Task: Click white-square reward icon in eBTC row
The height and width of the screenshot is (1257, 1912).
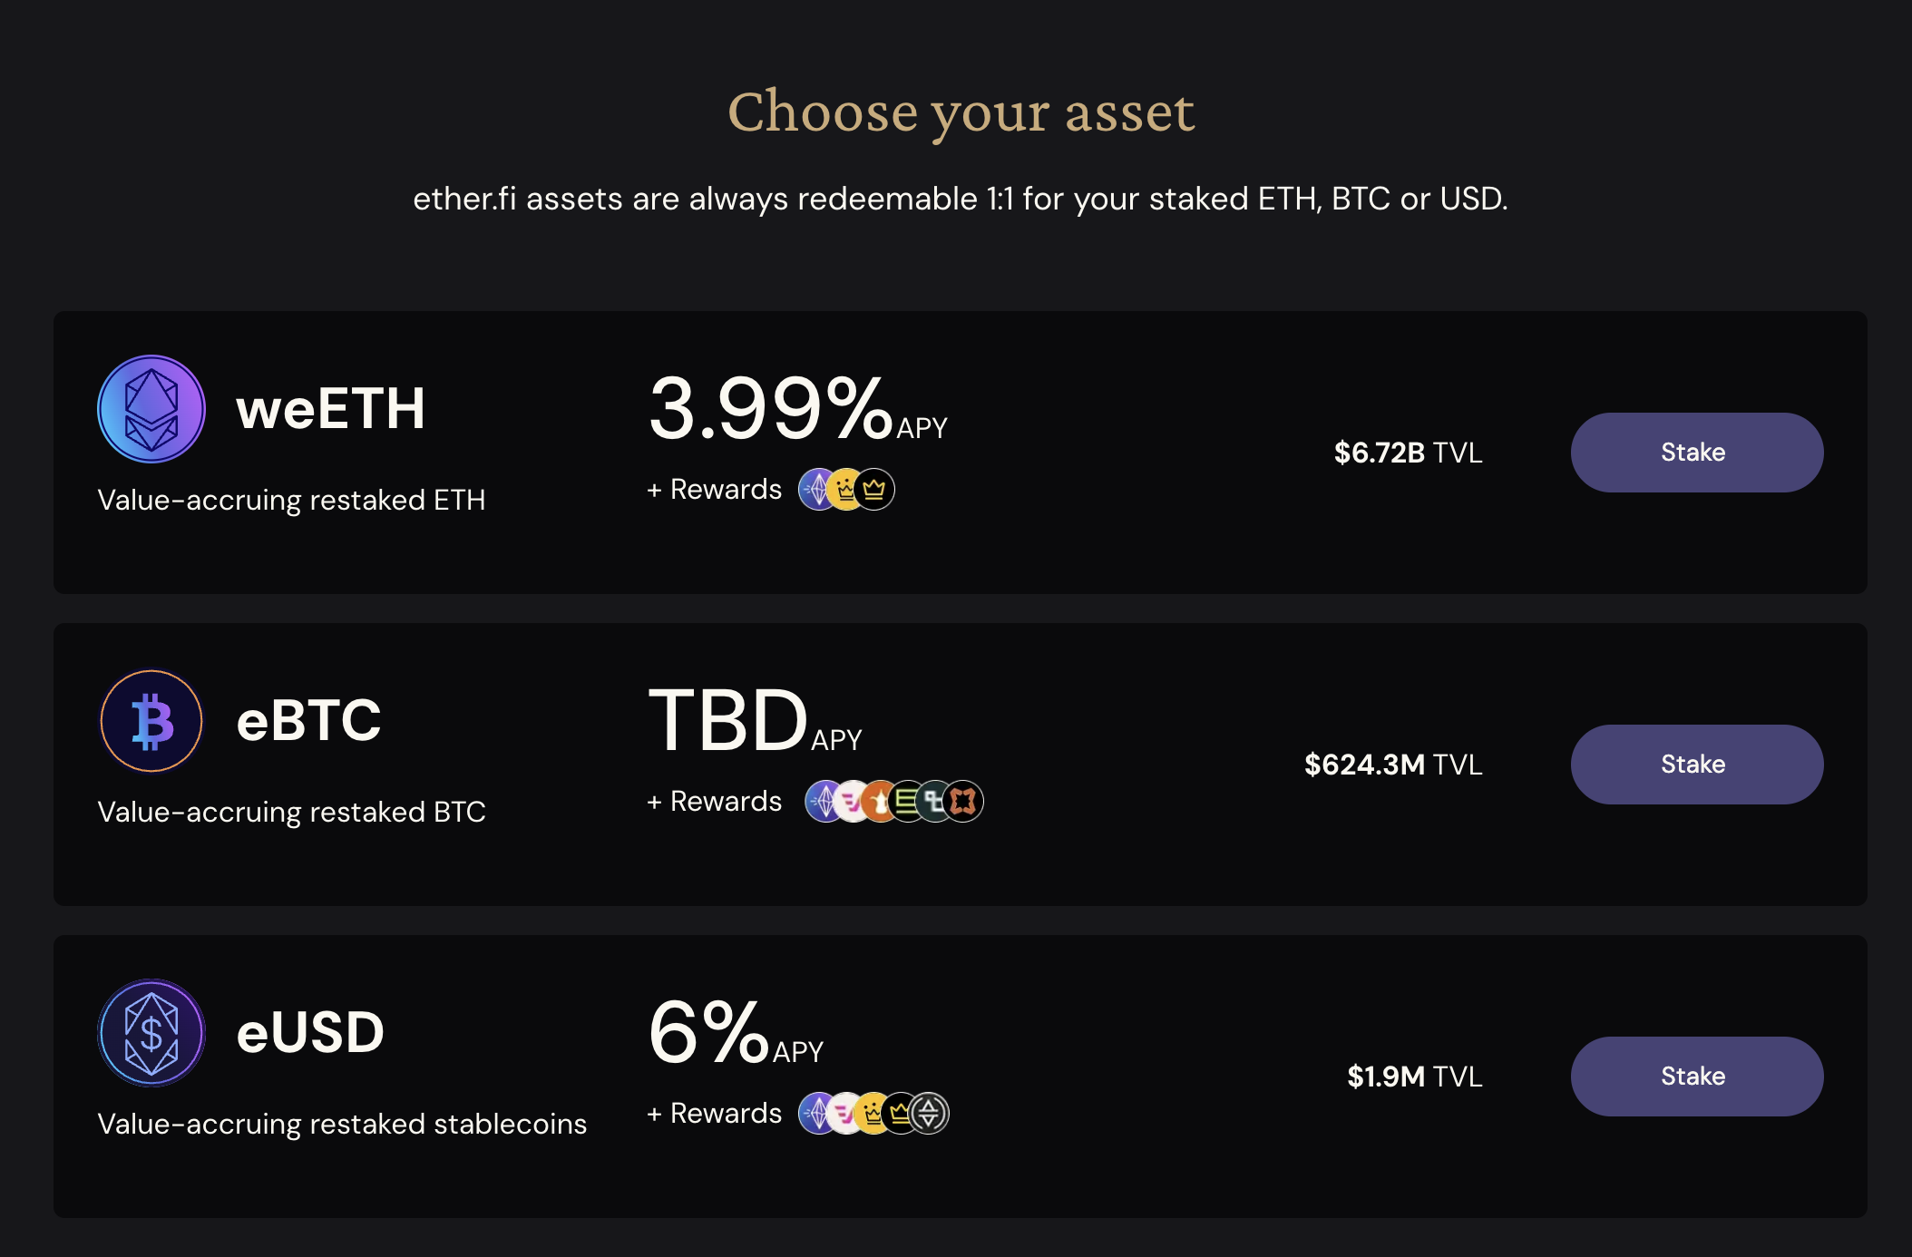Action: [935, 802]
